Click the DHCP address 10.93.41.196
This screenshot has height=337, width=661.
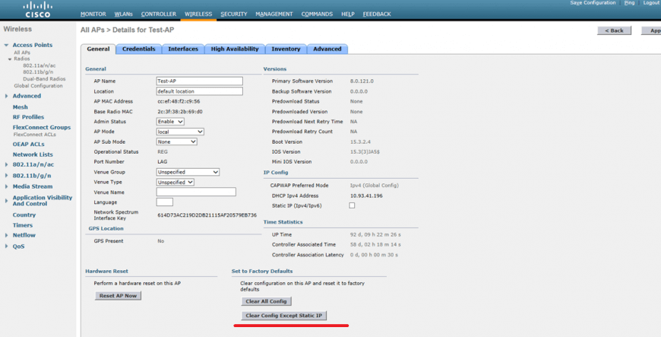tap(366, 196)
